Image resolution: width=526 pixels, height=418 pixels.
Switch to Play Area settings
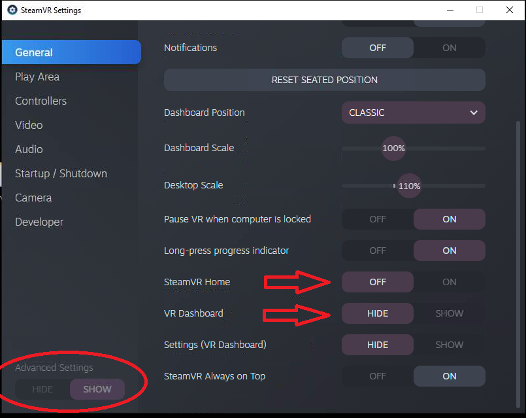(x=37, y=77)
